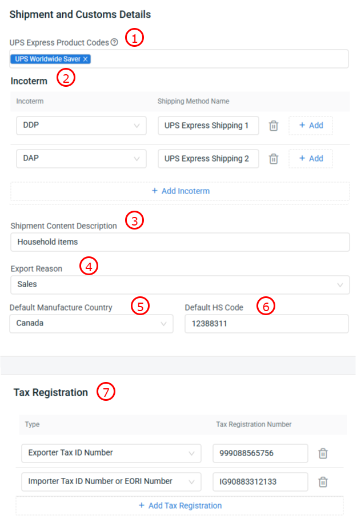Remove the UPS Worldwide Saver tag
This screenshot has width=361, height=523.
pos(86,59)
